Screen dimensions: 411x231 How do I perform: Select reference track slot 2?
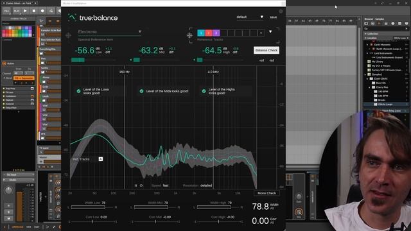click(x=208, y=33)
